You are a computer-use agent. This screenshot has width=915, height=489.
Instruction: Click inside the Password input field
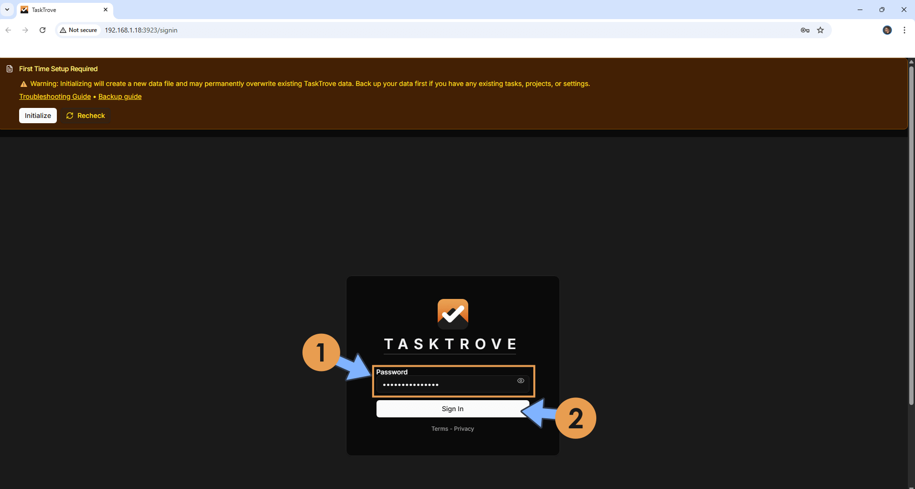444,384
